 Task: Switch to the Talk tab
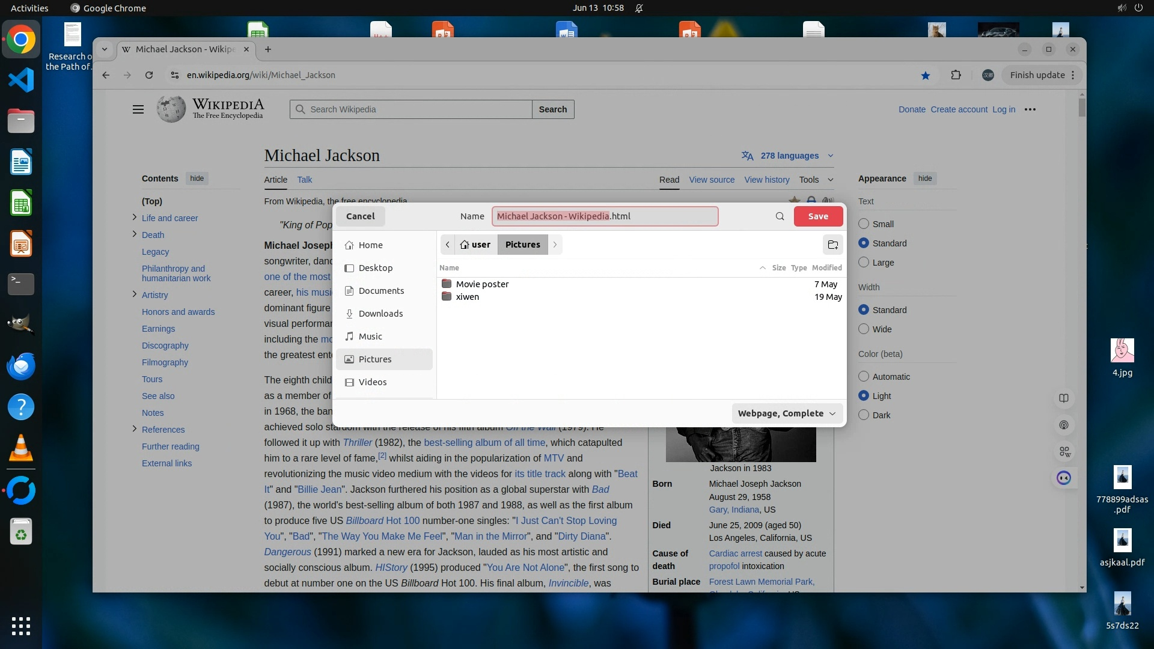tap(305, 180)
